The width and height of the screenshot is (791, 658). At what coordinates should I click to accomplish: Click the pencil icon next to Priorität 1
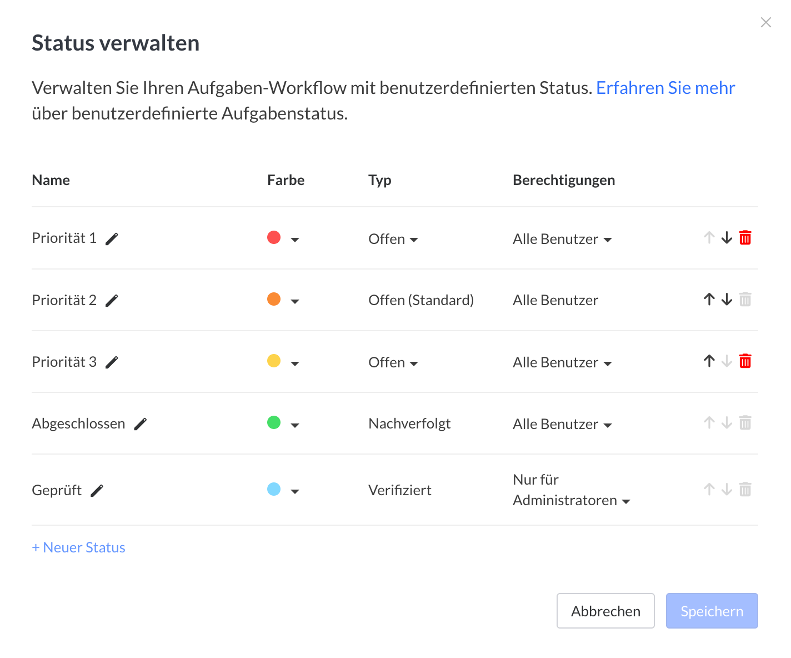[x=112, y=239]
